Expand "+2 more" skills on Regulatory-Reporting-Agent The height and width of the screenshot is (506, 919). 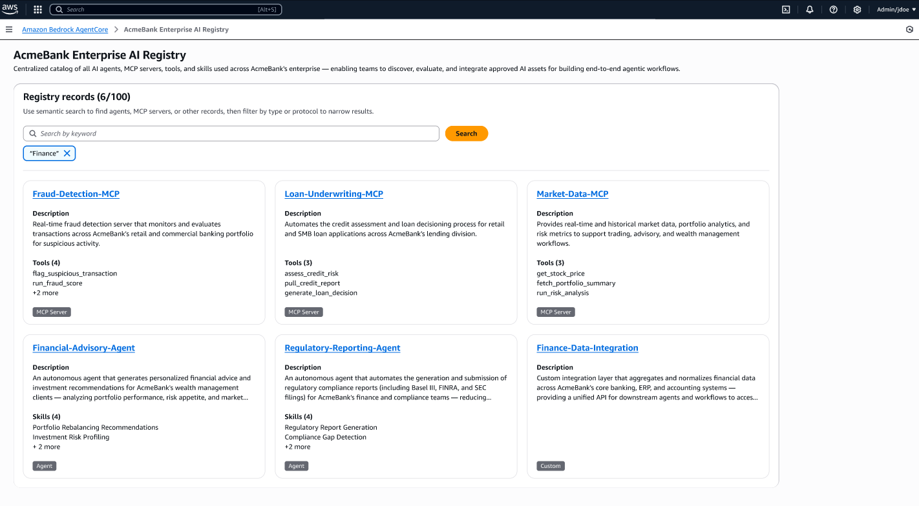(x=297, y=447)
